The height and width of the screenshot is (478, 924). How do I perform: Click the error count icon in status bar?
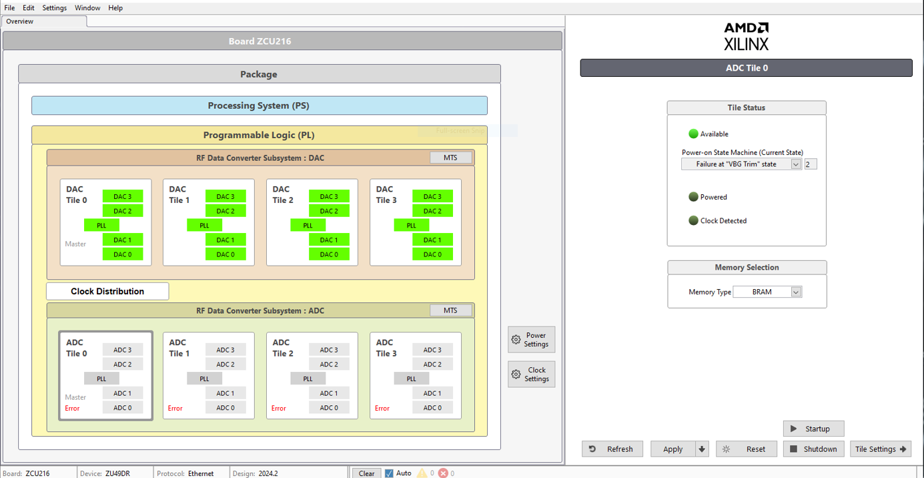coord(442,473)
